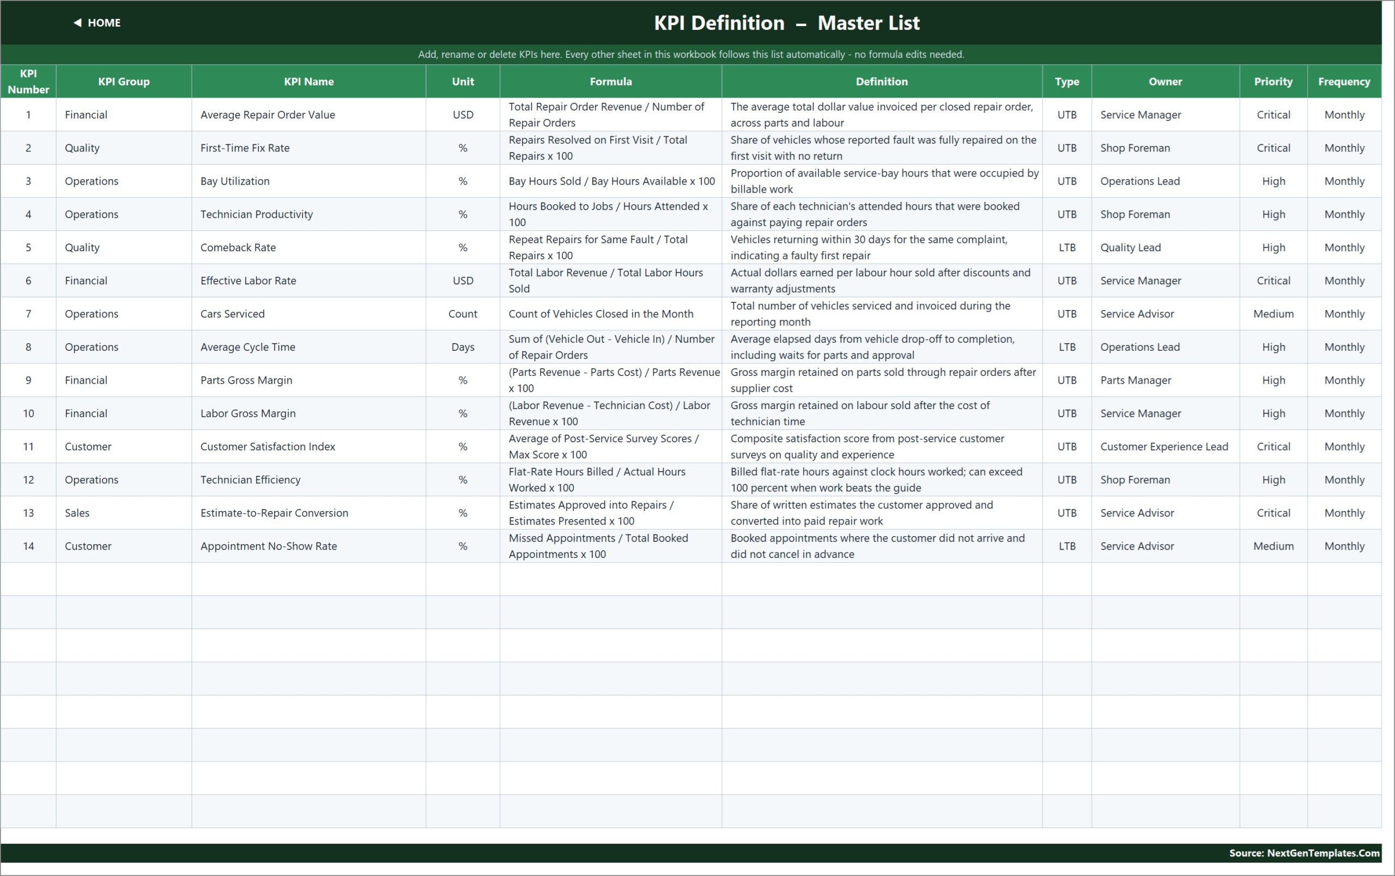Select the Days unit cell
The height and width of the screenshot is (876, 1395).
coord(463,347)
